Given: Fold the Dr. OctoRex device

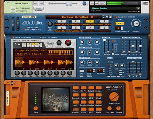Looking at the screenshot, I should click(8, 16).
